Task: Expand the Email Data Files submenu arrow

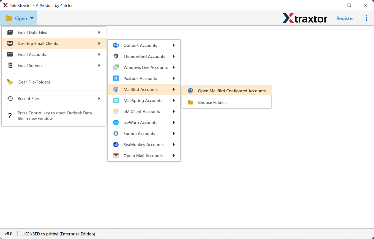Action: pos(99,33)
